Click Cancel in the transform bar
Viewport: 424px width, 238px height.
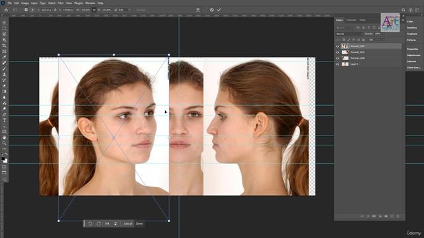point(128,223)
